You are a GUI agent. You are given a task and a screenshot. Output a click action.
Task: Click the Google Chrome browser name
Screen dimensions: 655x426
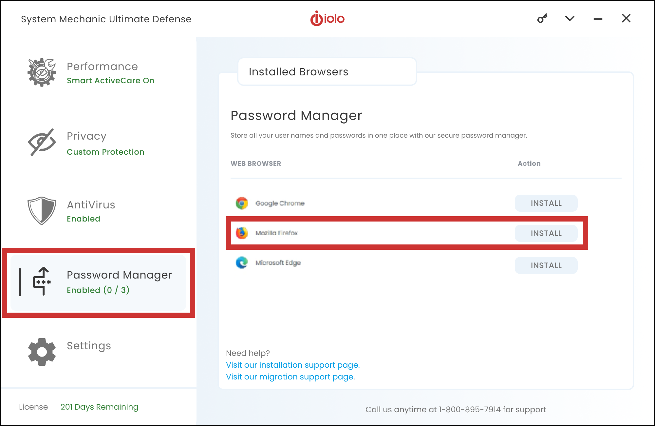tap(280, 203)
